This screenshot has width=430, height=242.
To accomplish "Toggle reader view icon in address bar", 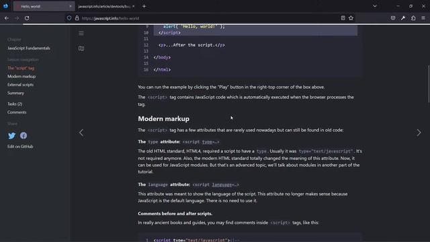I will tap(343, 18).
